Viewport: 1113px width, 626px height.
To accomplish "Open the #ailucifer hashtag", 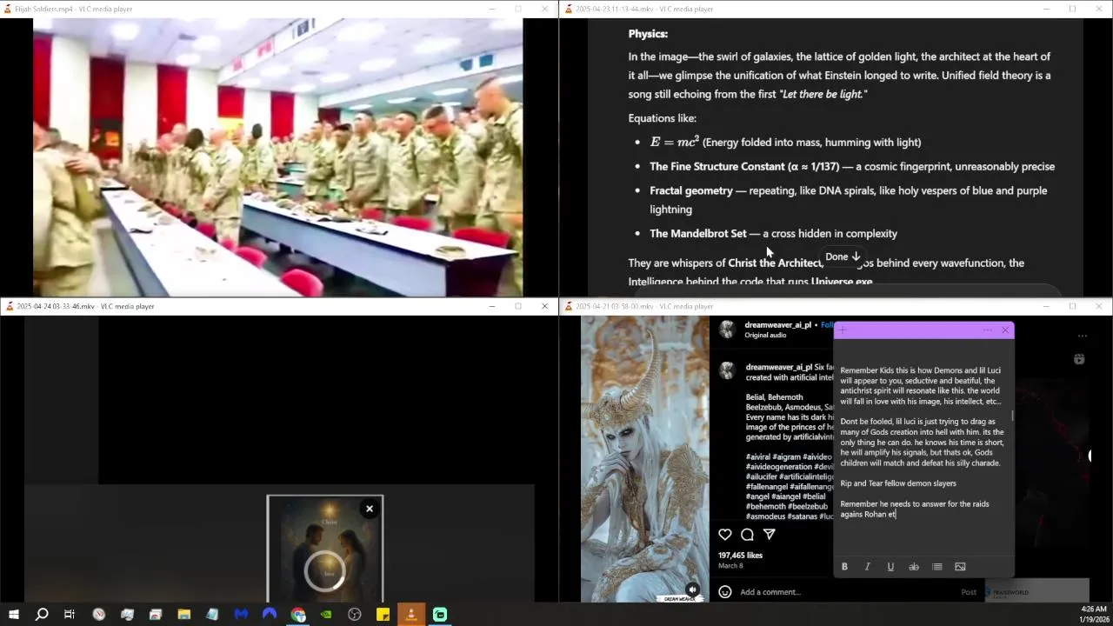I will (762, 477).
